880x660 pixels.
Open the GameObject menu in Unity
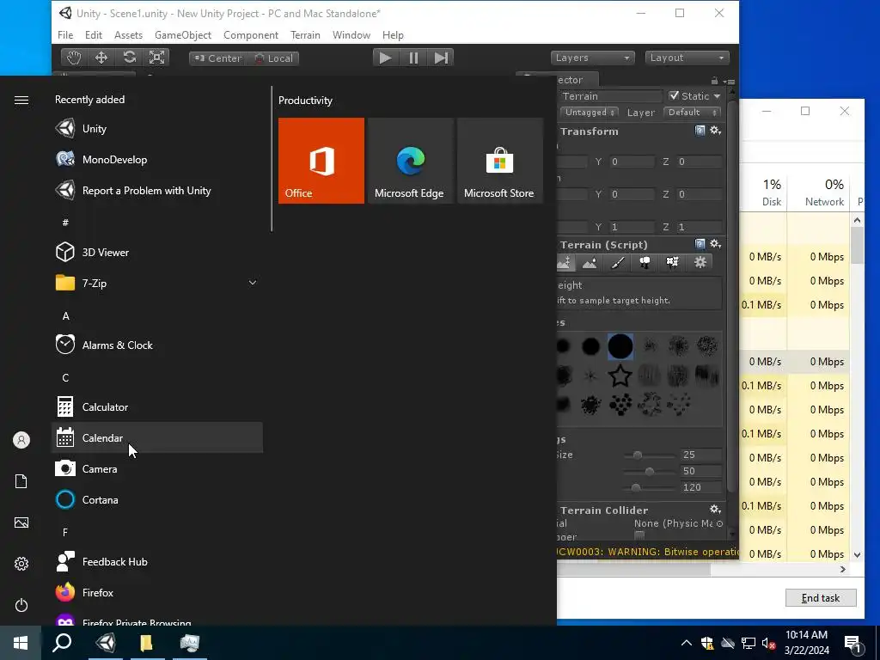pyautogui.click(x=183, y=34)
